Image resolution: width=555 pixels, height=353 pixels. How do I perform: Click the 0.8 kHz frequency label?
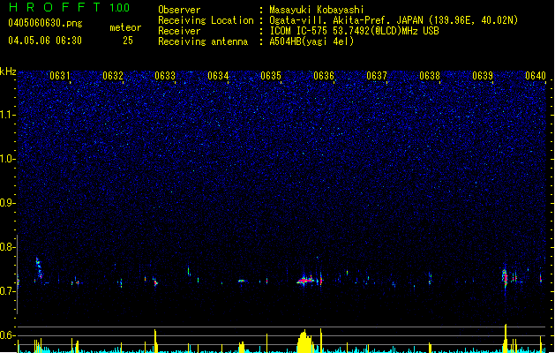7,247
